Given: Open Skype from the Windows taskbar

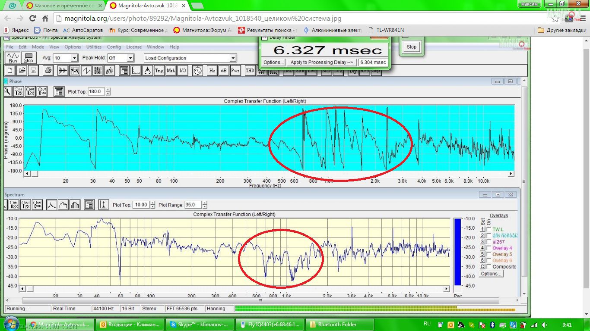Looking at the screenshot, I should [x=201, y=325].
